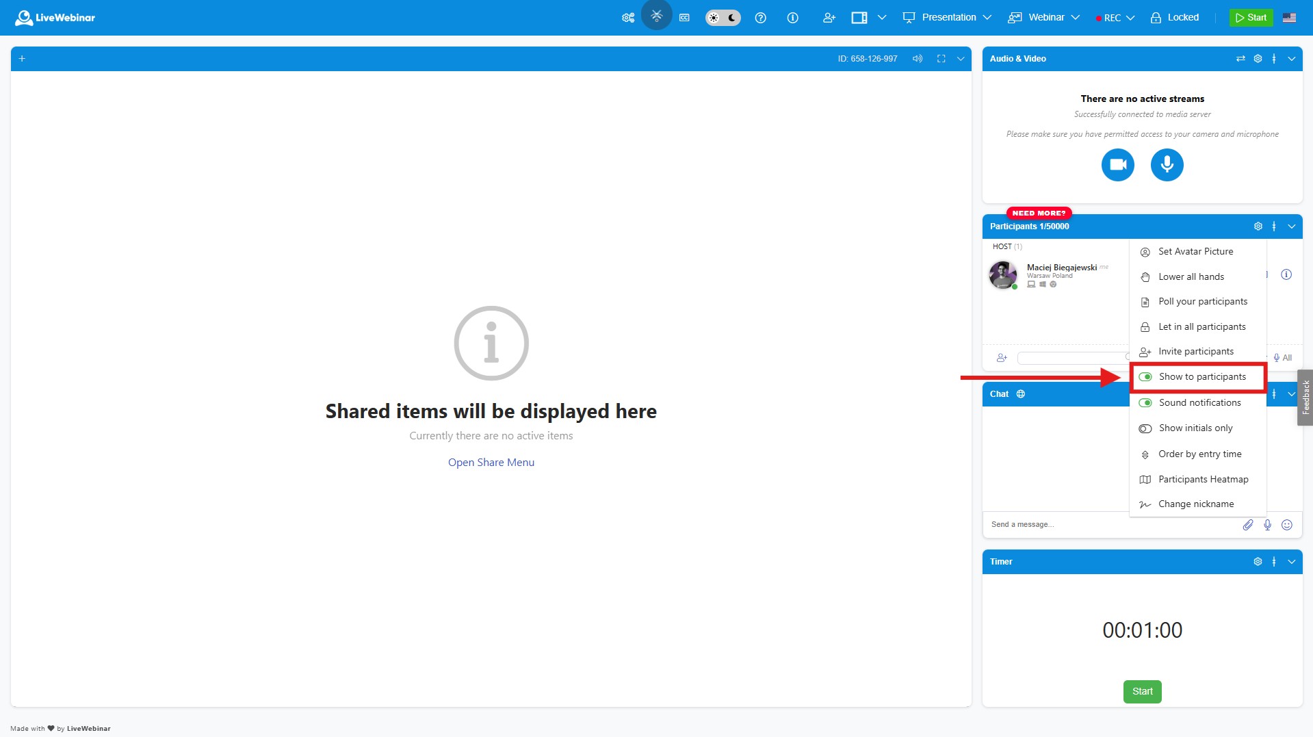Change language via US flag icon
1313x737 pixels.
(1289, 18)
